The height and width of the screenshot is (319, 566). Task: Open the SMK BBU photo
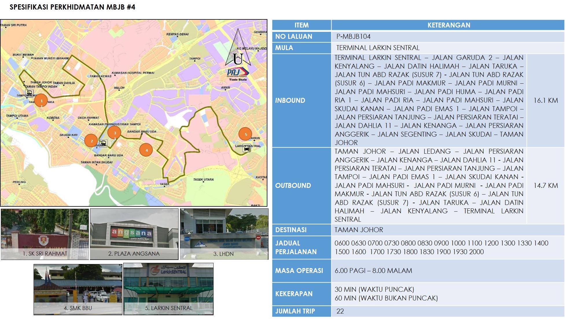pos(78,289)
